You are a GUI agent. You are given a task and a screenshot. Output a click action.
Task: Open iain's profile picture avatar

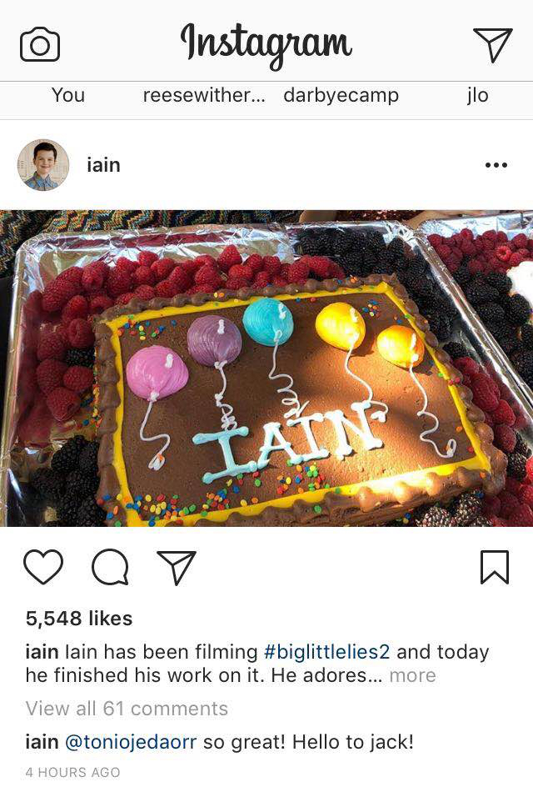[x=43, y=165]
